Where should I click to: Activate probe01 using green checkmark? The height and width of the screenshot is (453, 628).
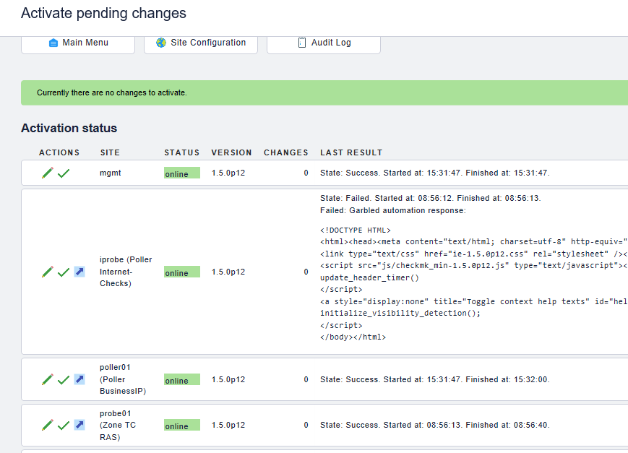pos(64,426)
